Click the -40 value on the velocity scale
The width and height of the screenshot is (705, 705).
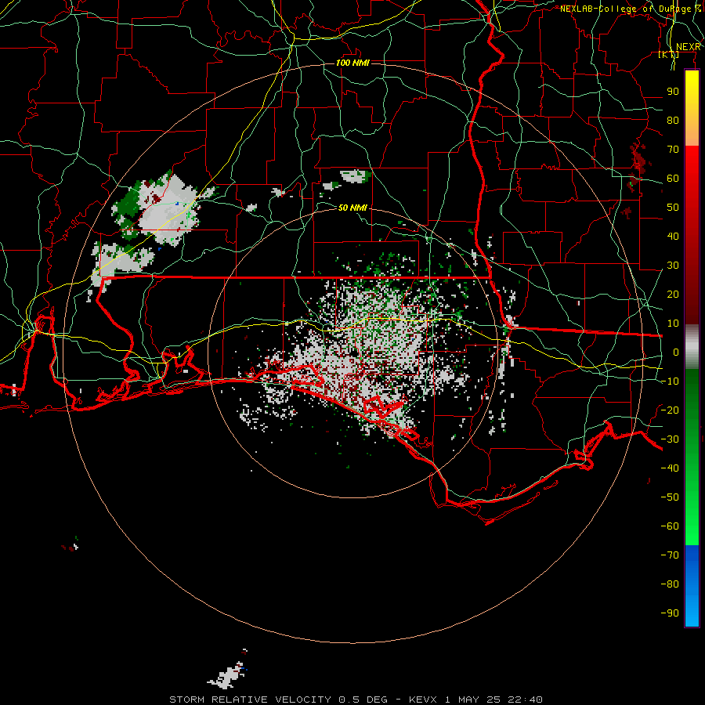(x=670, y=468)
